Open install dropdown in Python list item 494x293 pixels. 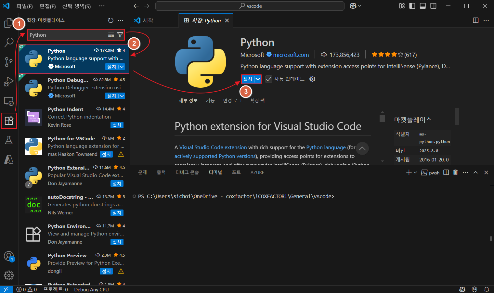(122, 67)
